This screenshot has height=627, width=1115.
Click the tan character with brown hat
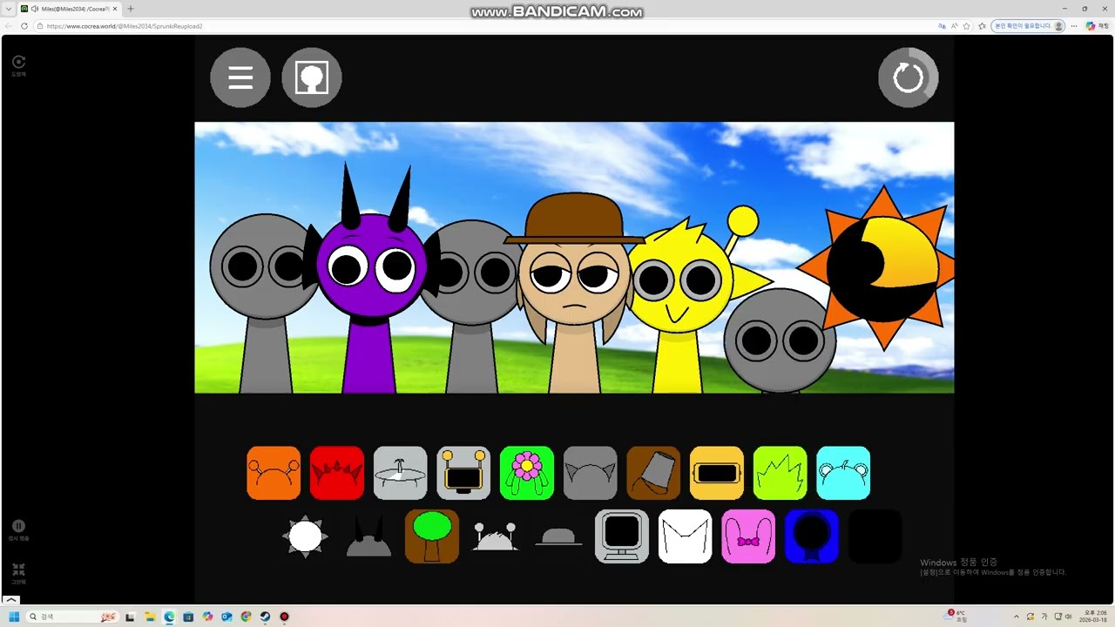coord(574,292)
